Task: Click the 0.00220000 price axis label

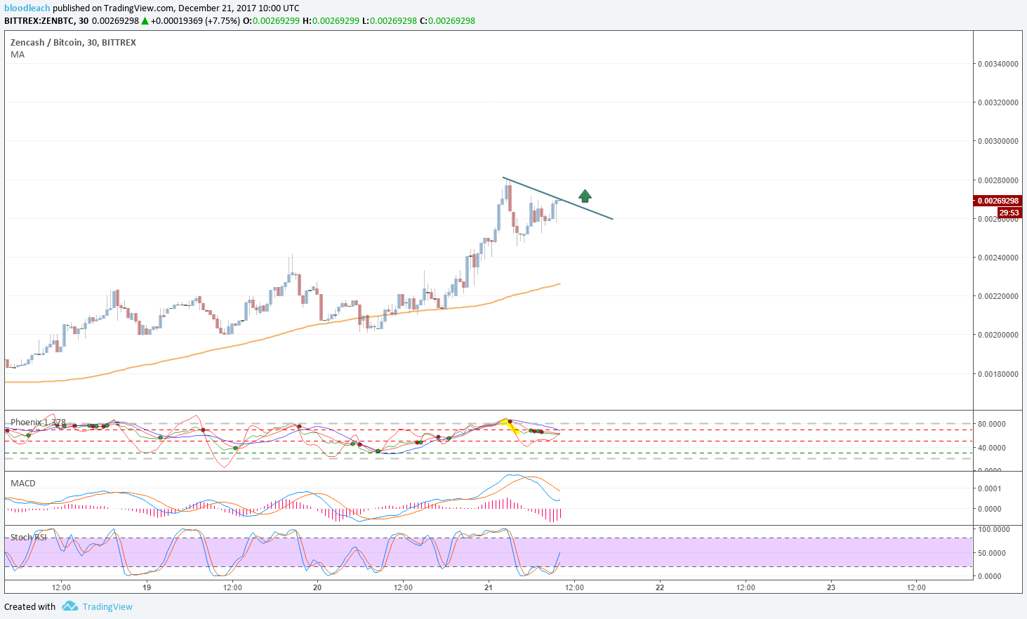Action: [x=998, y=296]
